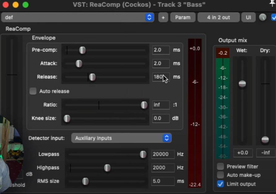
Task: Click the RMS size slider handle
Action: 85,181
